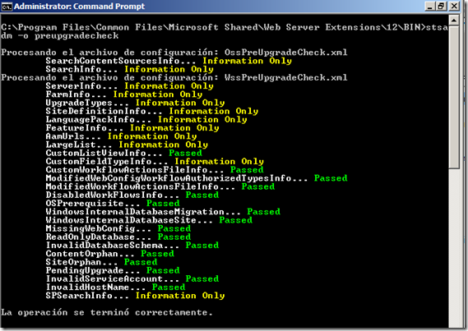Restore down the Command Prompt window
468x331 pixels.
click(x=441, y=7)
